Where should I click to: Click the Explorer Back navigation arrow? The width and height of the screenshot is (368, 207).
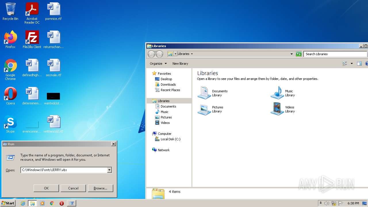coord(151,54)
